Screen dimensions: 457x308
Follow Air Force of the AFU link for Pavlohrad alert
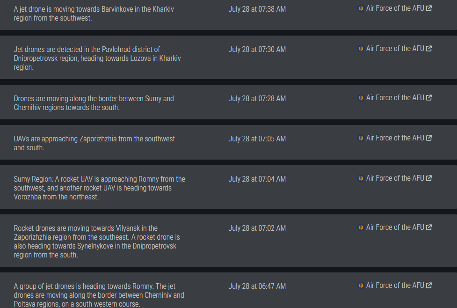(x=395, y=48)
